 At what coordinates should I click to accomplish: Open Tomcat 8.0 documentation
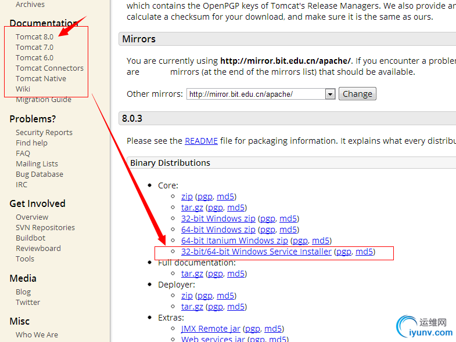click(x=35, y=37)
